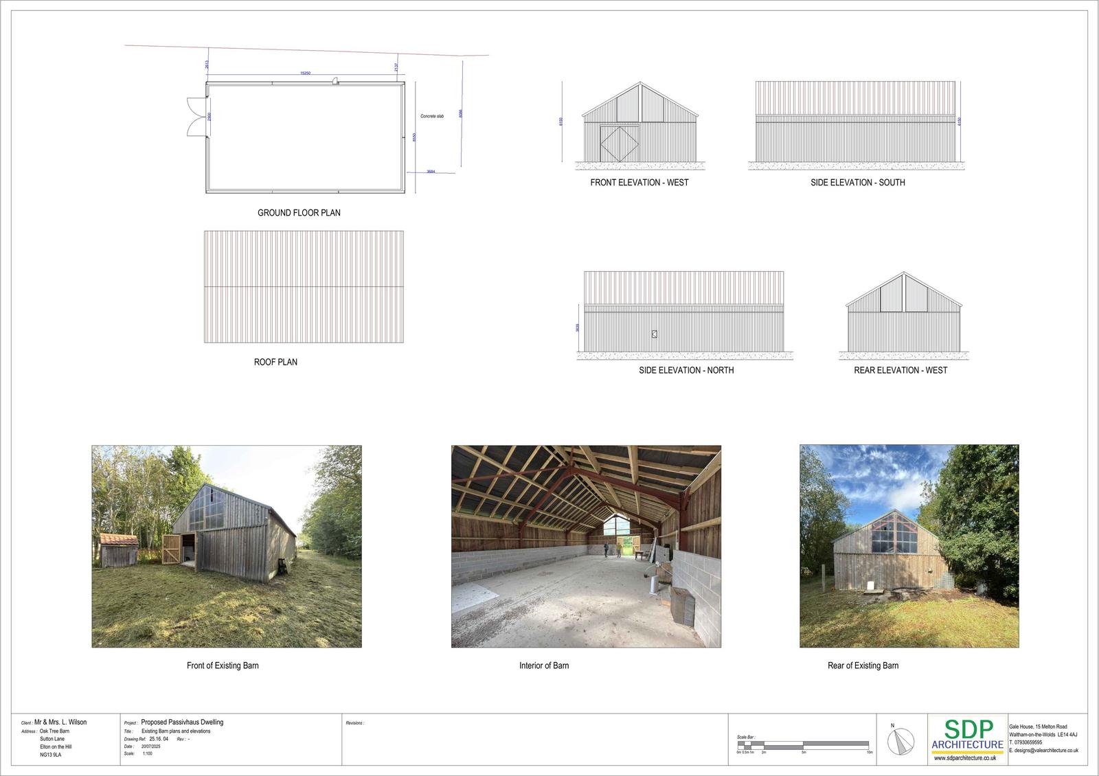Open the Interior of Barn photo

tap(586, 546)
